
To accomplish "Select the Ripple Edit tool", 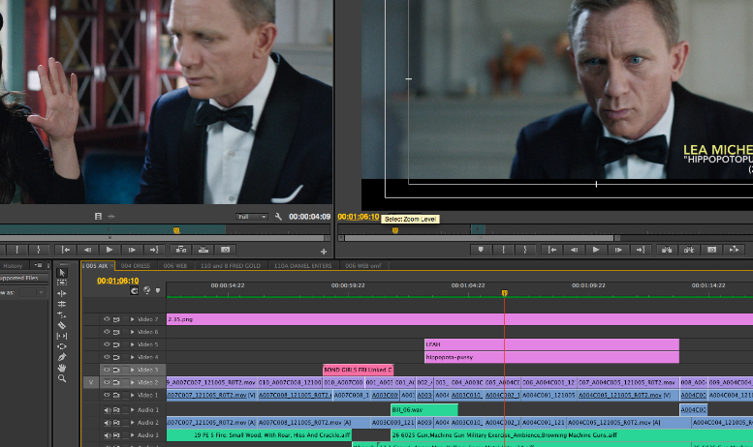I will click(x=62, y=293).
